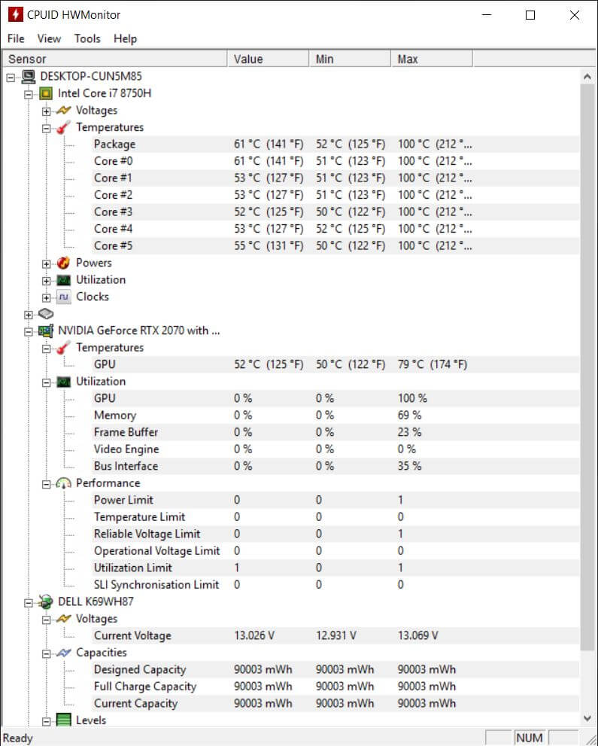Click the DELL K69WH87 battery icon
Image resolution: width=598 pixels, height=746 pixels.
tap(46, 601)
